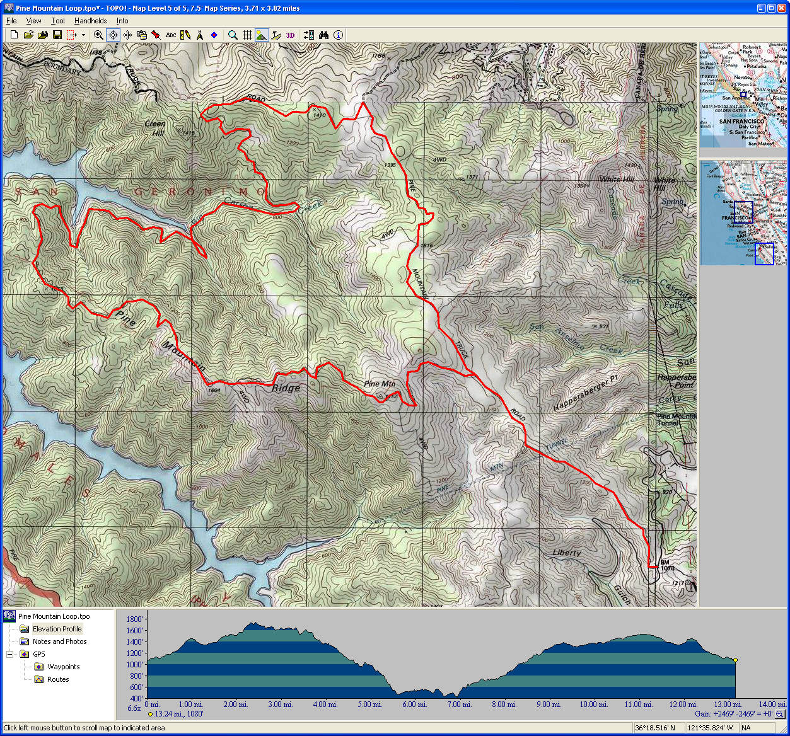The width and height of the screenshot is (790, 736).
Task: Select the red pushpin waypoint tool
Action: pyautogui.click(x=156, y=35)
